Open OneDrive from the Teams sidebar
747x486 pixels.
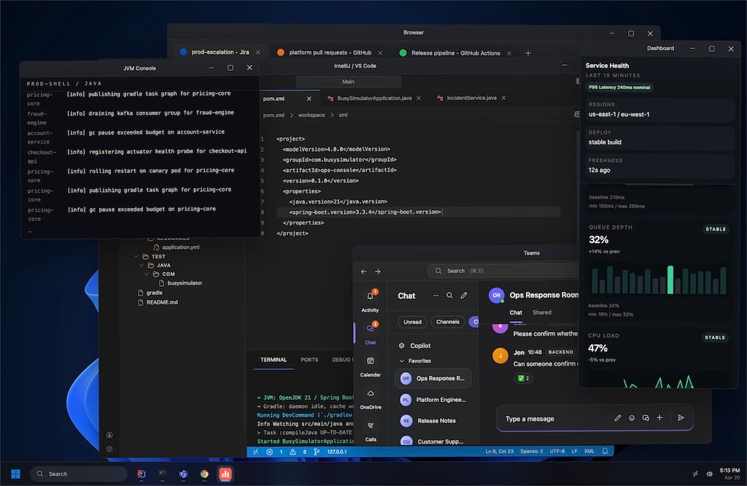click(x=371, y=394)
